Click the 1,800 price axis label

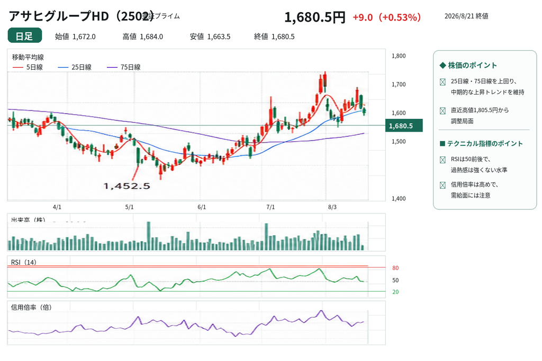(x=399, y=56)
